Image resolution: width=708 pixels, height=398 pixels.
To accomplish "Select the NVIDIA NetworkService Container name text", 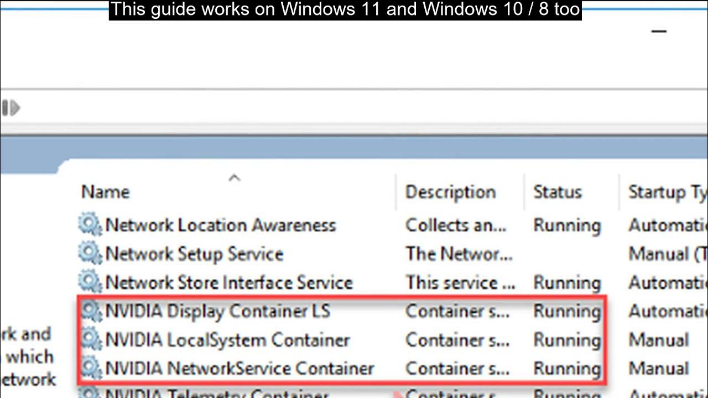I will pyautogui.click(x=240, y=368).
